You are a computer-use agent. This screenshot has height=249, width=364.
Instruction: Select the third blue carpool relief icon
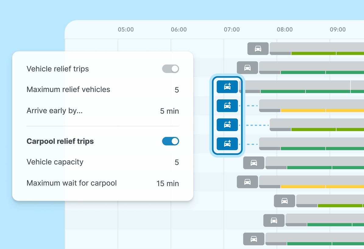(227, 124)
